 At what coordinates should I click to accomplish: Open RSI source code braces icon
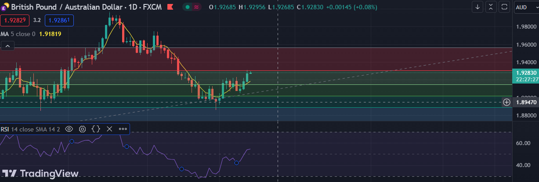pos(96,129)
